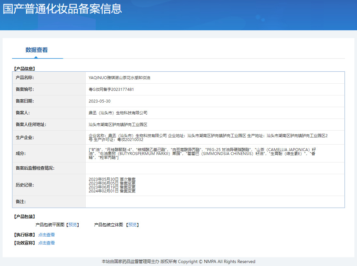
Task: Click the 【产品包装】 section heading
Action: (24, 217)
